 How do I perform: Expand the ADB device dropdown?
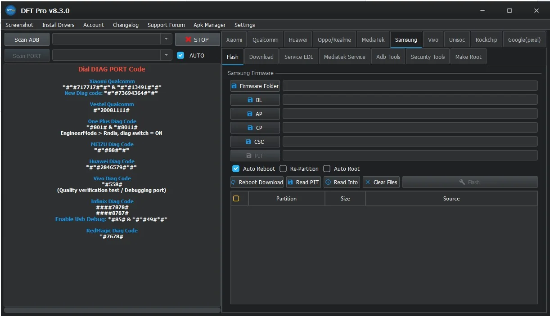[167, 39]
